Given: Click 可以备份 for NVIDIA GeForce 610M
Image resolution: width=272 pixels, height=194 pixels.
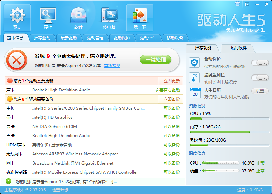Looking at the screenshot, I should click(x=172, y=127).
